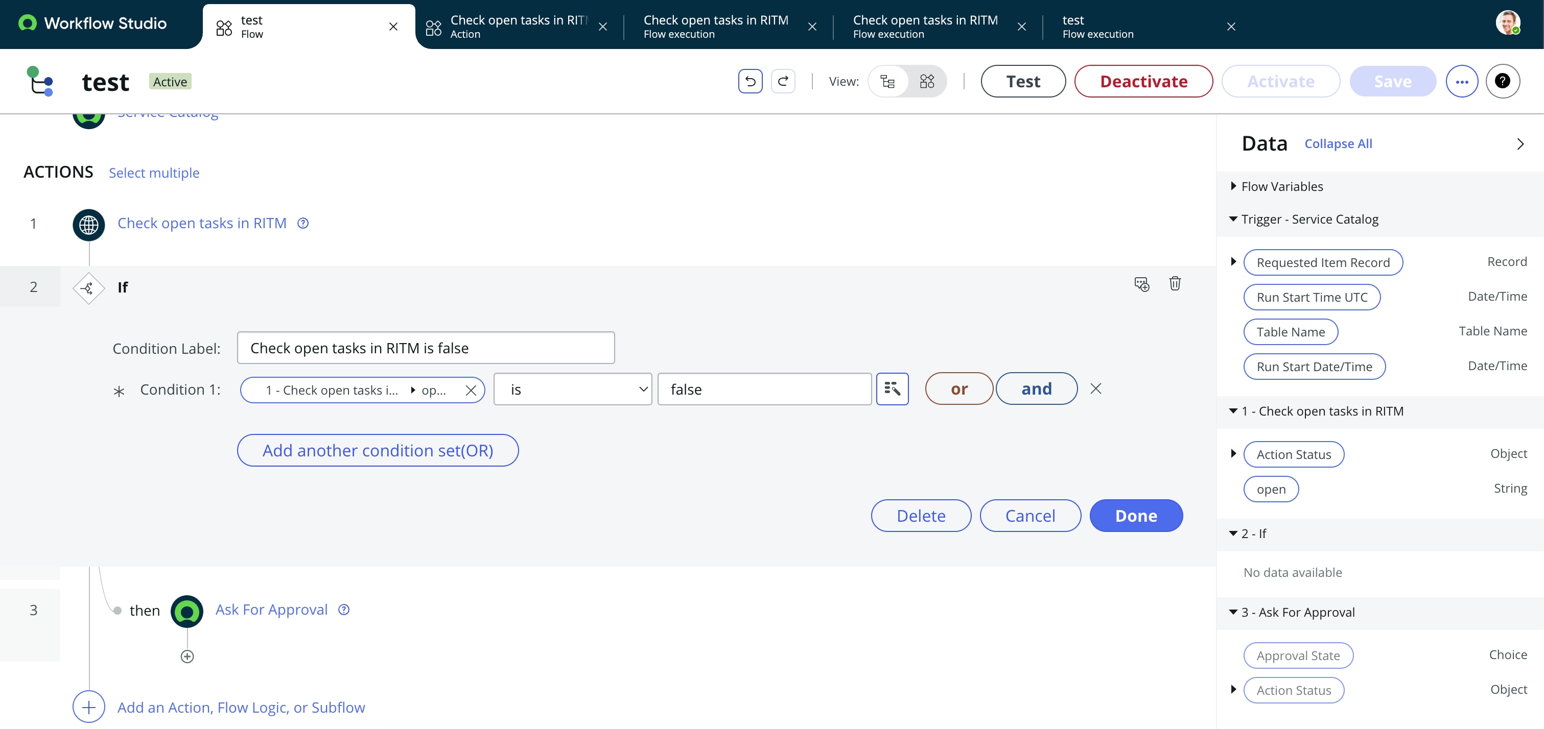Open the Check open tasks in RITM action link
The image size is (1544, 729).
(x=202, y=223)
